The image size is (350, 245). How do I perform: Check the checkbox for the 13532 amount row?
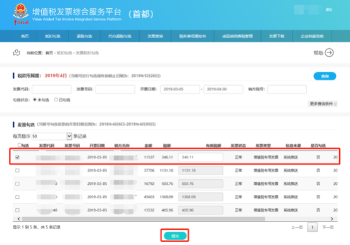pos(18,210)
